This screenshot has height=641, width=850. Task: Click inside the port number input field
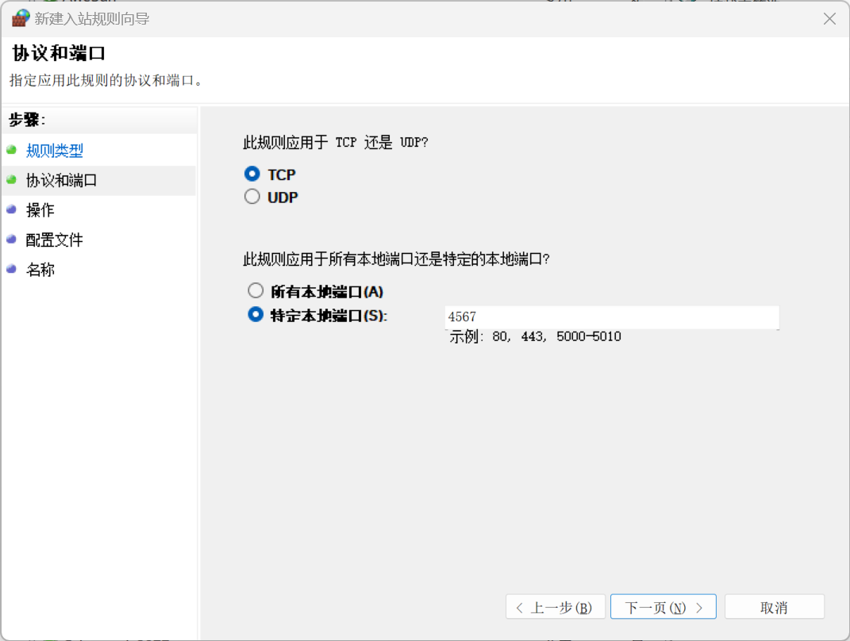coord(611,317)
